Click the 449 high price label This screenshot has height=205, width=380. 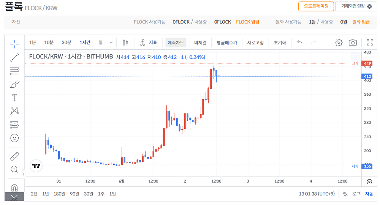tap(367, 63)
